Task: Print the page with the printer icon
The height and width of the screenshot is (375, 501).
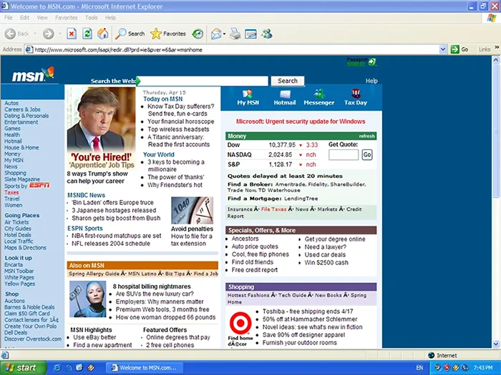Action: point(235,34)
